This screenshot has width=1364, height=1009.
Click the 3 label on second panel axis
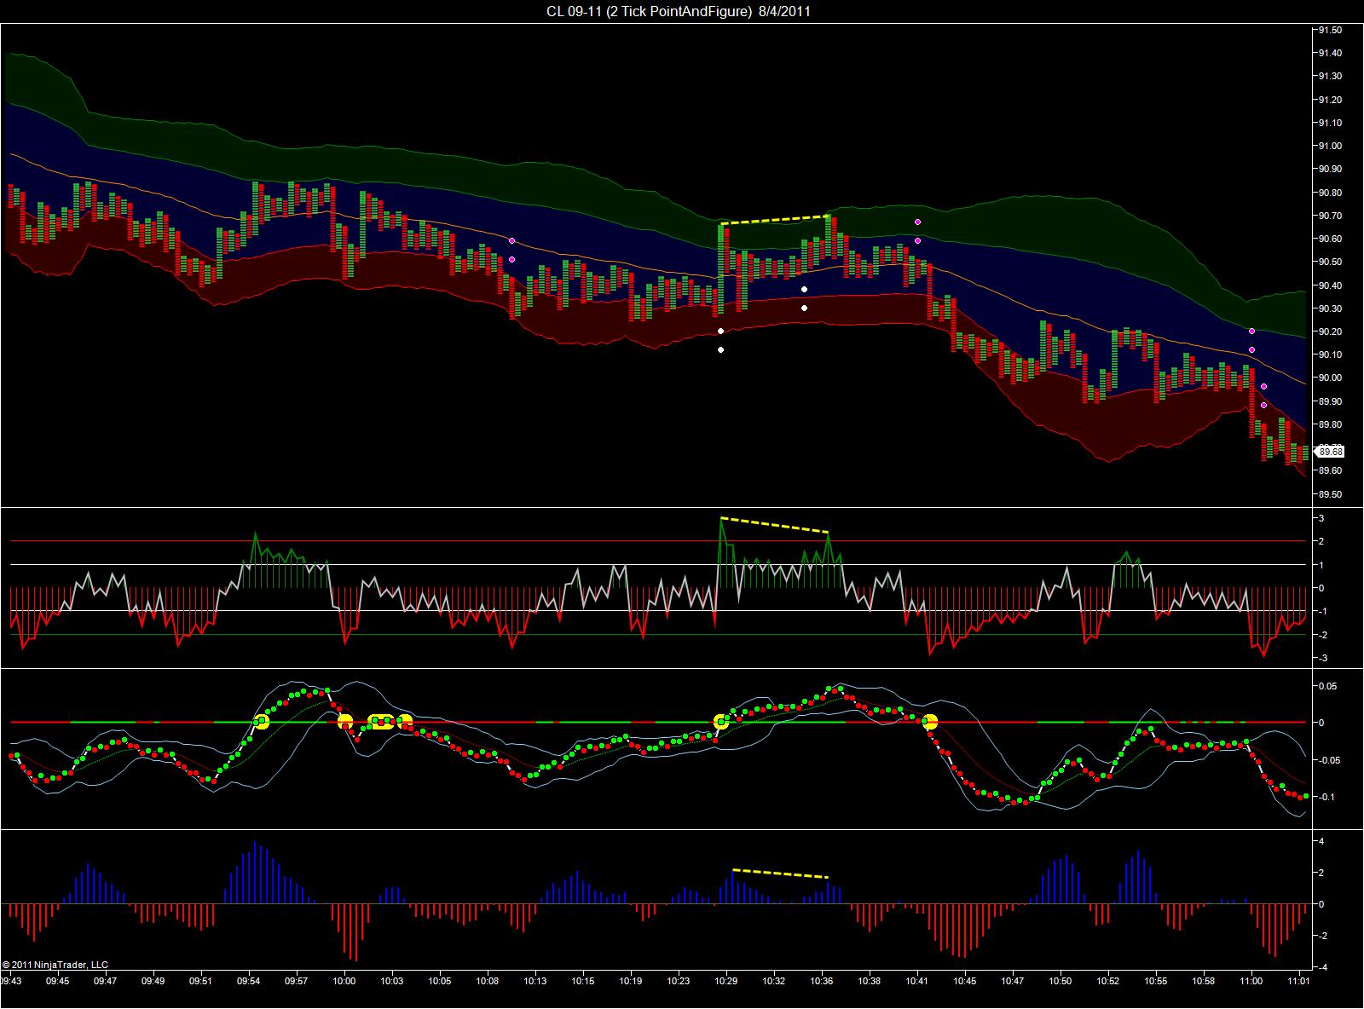(x=1321, y=518)
